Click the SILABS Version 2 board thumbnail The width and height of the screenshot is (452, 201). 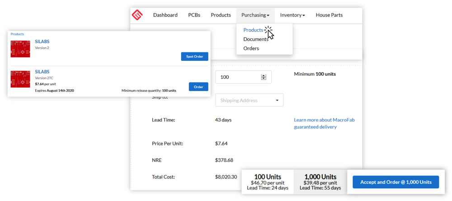[x=20, y=49]
